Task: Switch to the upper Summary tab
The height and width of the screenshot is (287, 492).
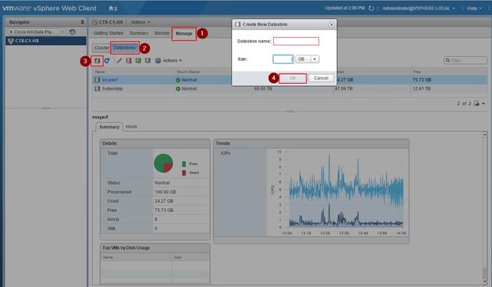Action: coord(139,34)
